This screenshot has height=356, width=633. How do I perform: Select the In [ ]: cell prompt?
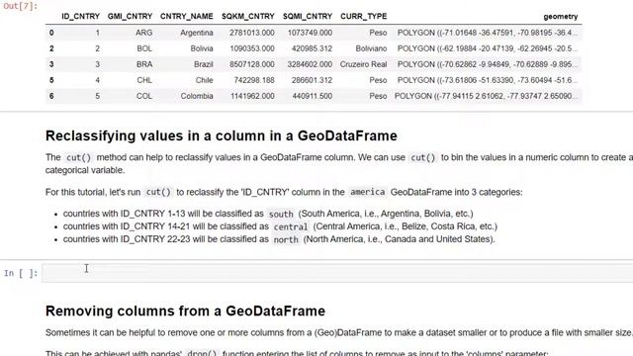tap(21, 273)
